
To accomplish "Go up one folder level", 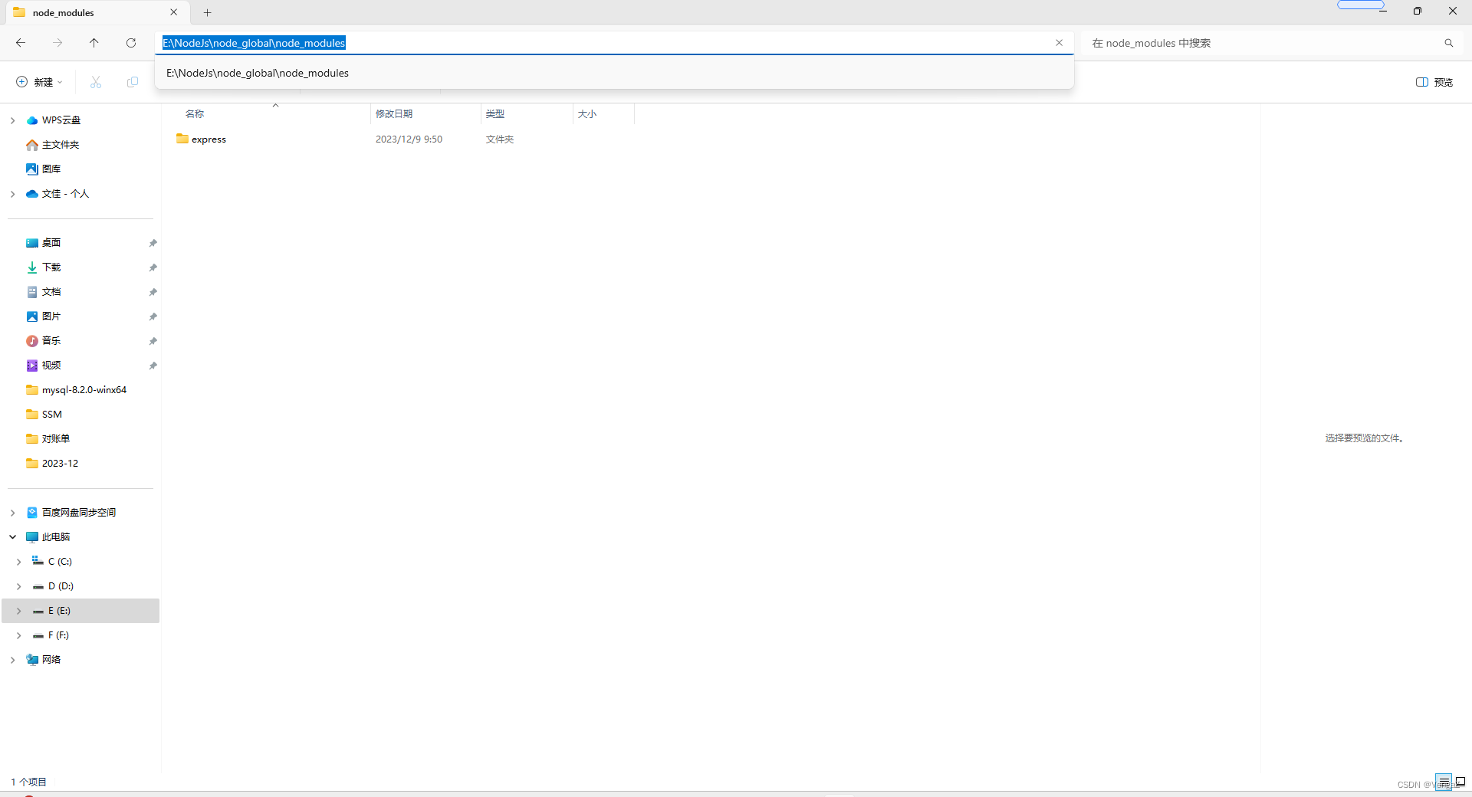I will pos(94,43).
